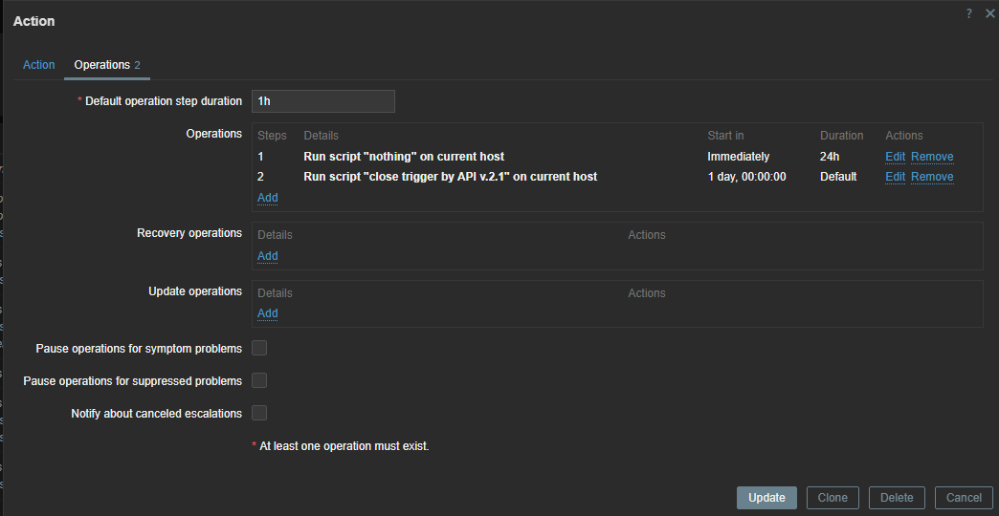Remove the "nothing" script operation
The image size is (999, 516).
pos(932,157)
